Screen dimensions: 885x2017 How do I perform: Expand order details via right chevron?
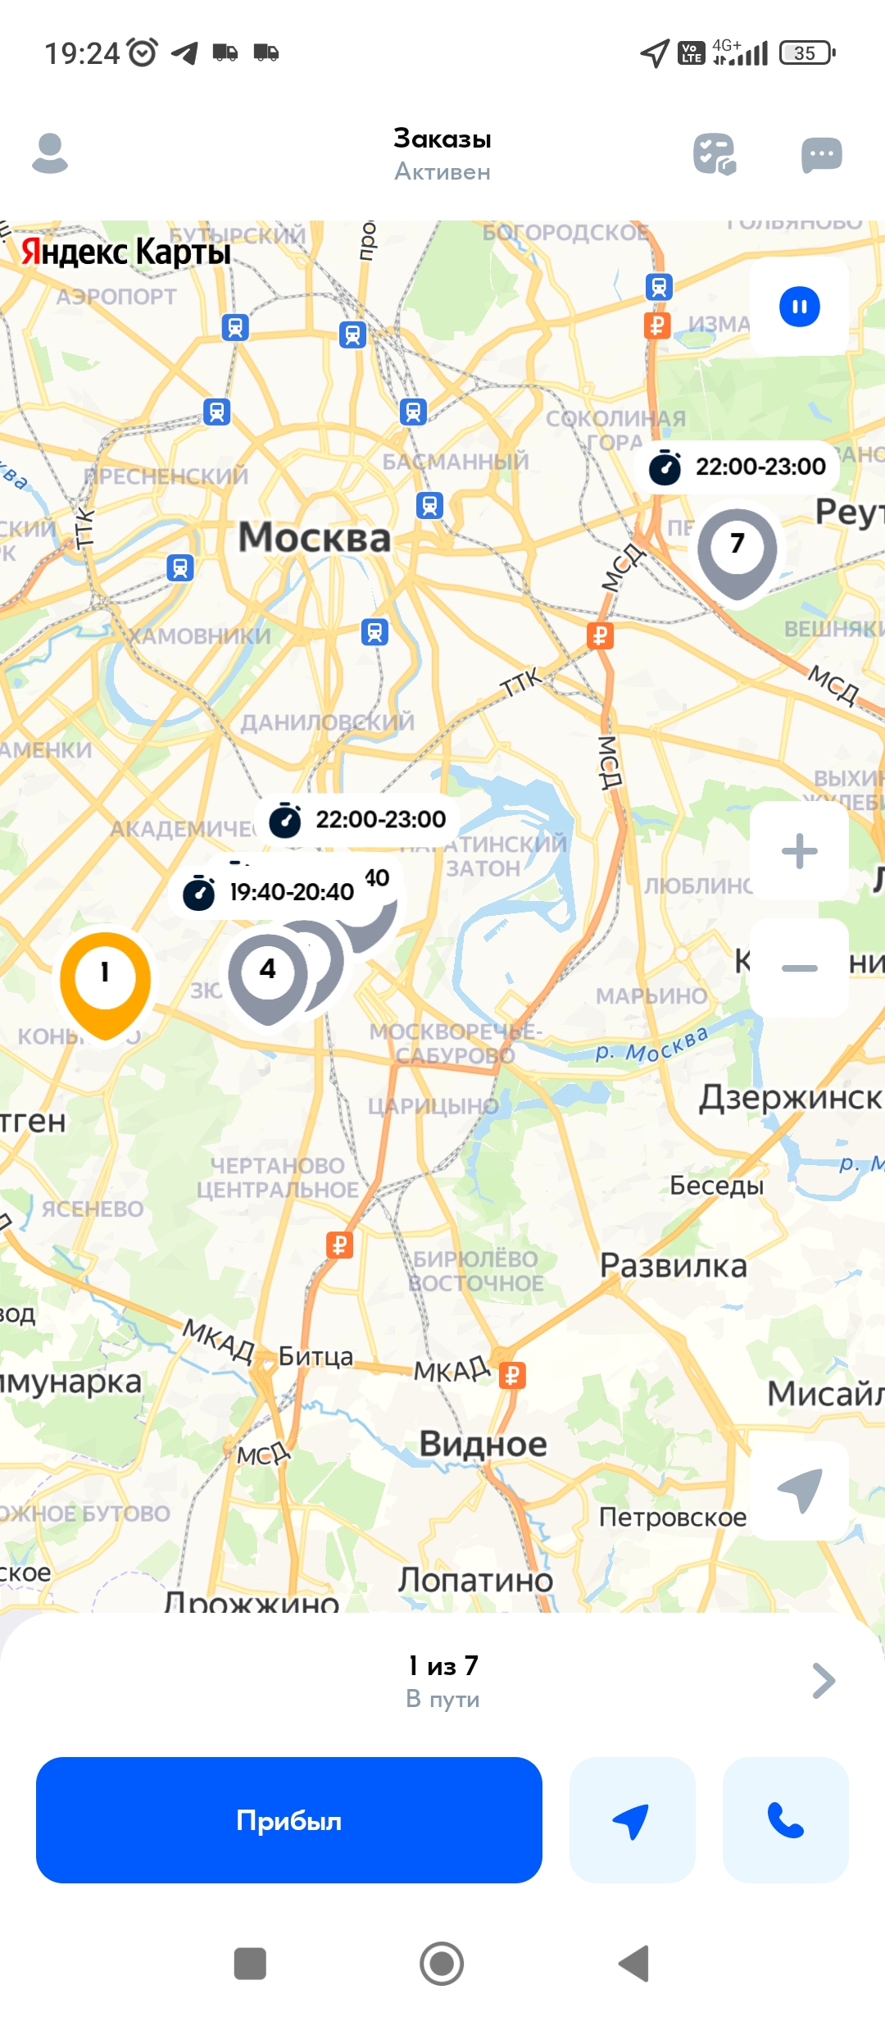click(x=823, y=1681)
